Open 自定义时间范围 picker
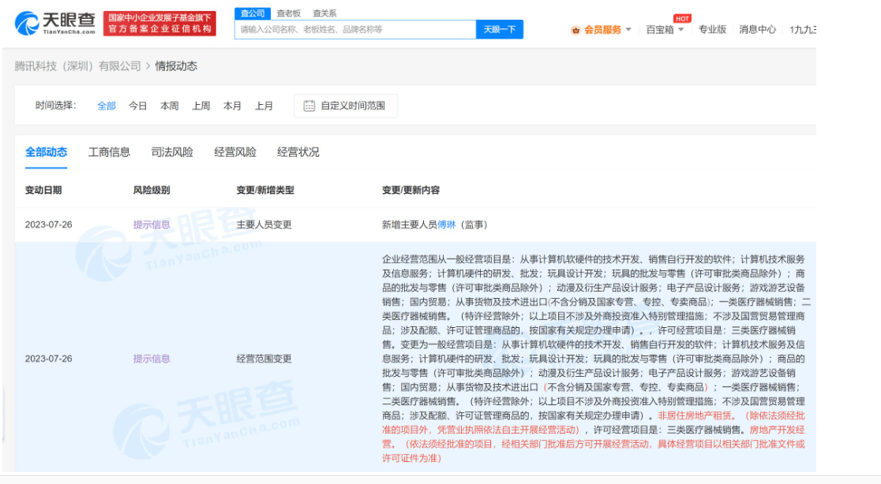 (x=346, y=106)
